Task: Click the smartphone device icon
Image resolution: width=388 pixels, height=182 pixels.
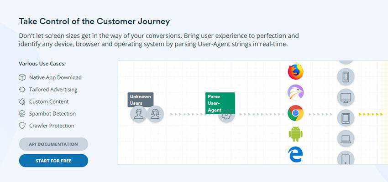Action: [x=346, y=76]
